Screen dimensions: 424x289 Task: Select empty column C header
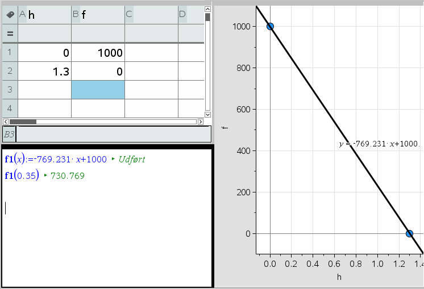click(x=151, y=15)
